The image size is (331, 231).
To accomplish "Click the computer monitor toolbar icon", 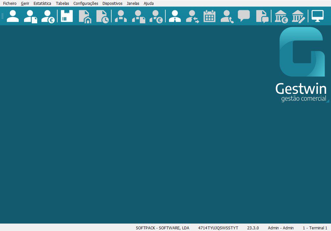I will click(317, 16).
